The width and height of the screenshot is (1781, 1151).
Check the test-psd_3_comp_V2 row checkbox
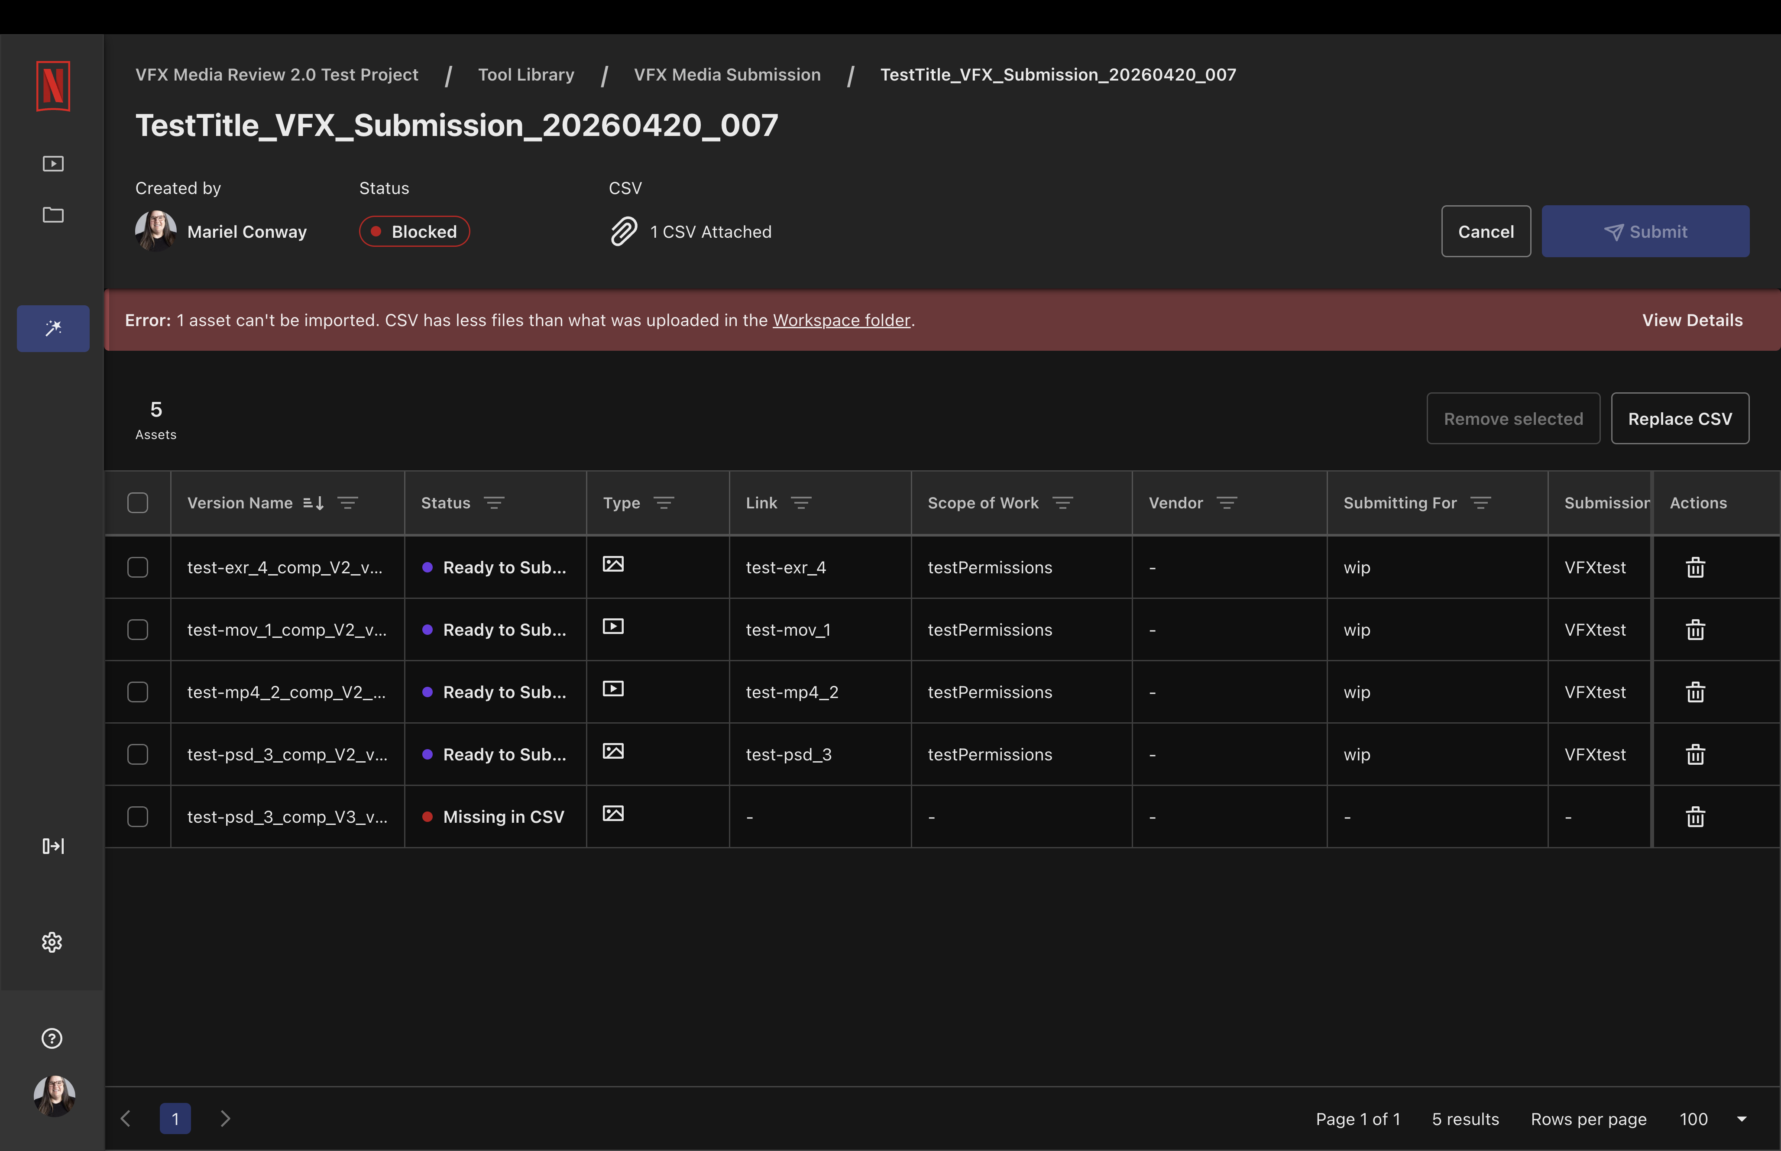138,754
